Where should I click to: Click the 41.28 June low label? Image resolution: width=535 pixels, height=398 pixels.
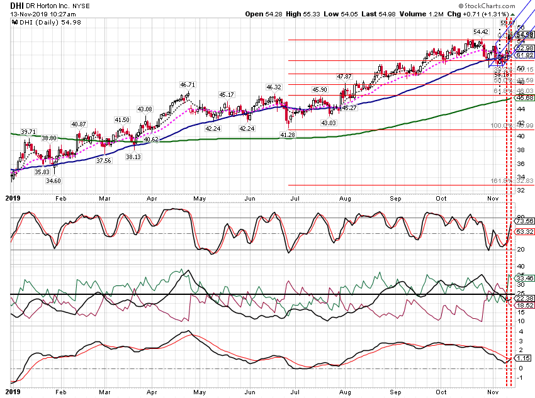pos(287,135)
